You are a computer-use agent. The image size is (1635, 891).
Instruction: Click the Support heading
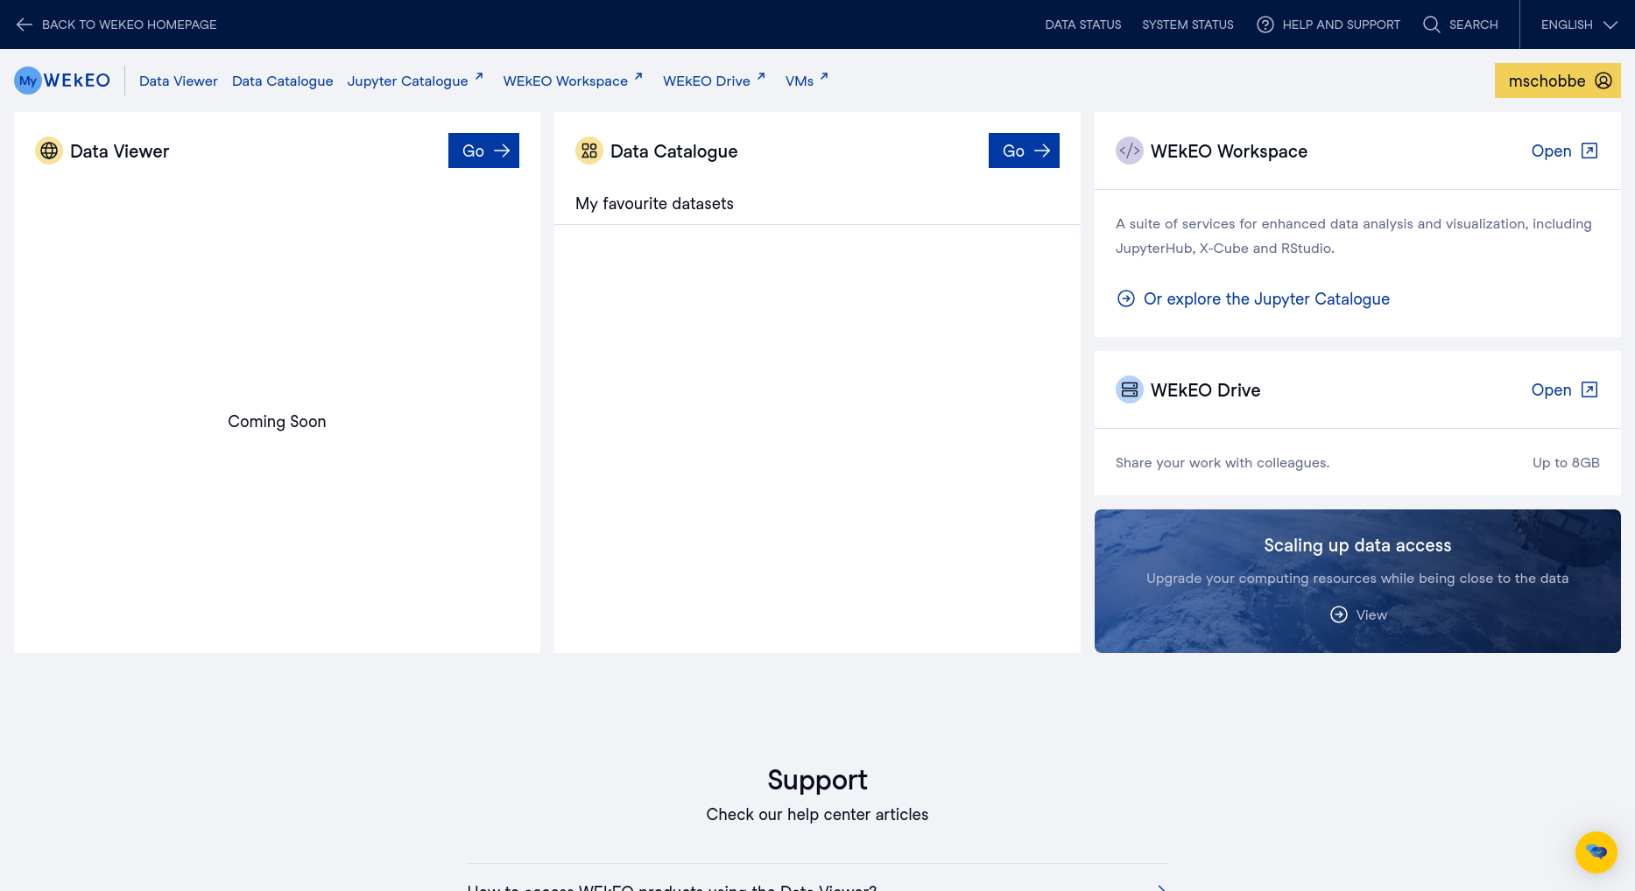pos(817,780)
